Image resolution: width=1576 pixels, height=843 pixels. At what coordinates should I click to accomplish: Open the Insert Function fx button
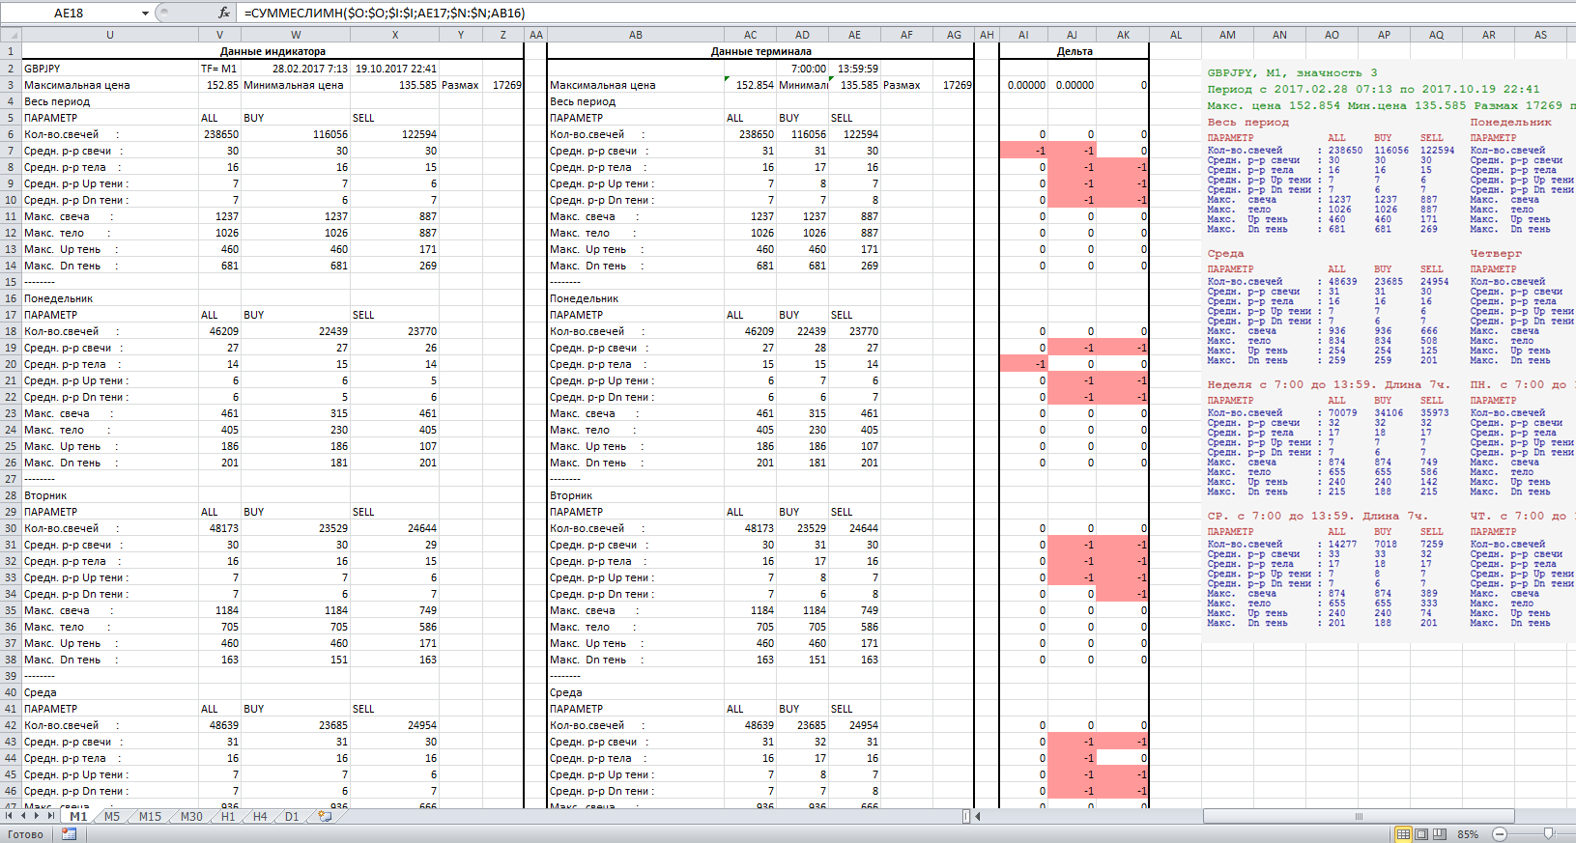[224, 13]
